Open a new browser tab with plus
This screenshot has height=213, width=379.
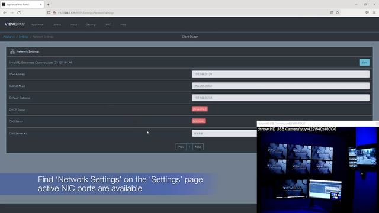click(48, 4)
